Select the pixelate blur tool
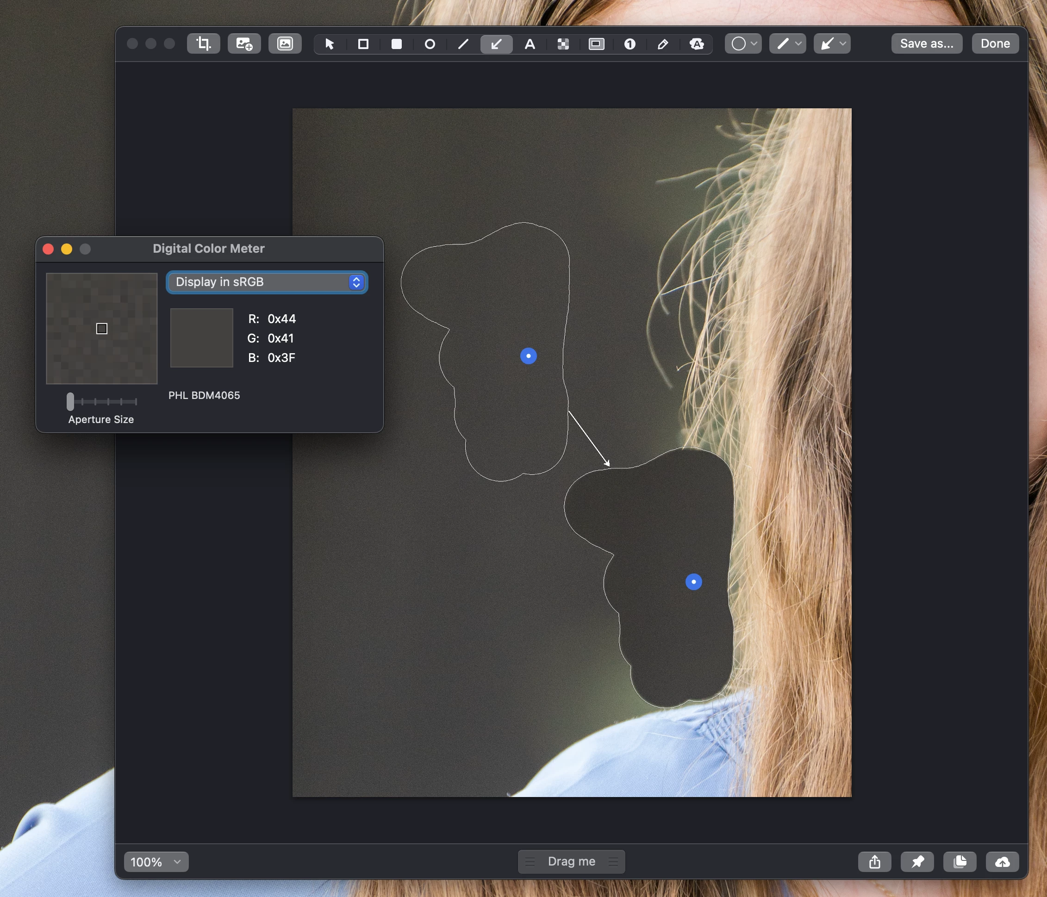The width and height of the screenshot is (1047, 897). [x=563, y=44]
